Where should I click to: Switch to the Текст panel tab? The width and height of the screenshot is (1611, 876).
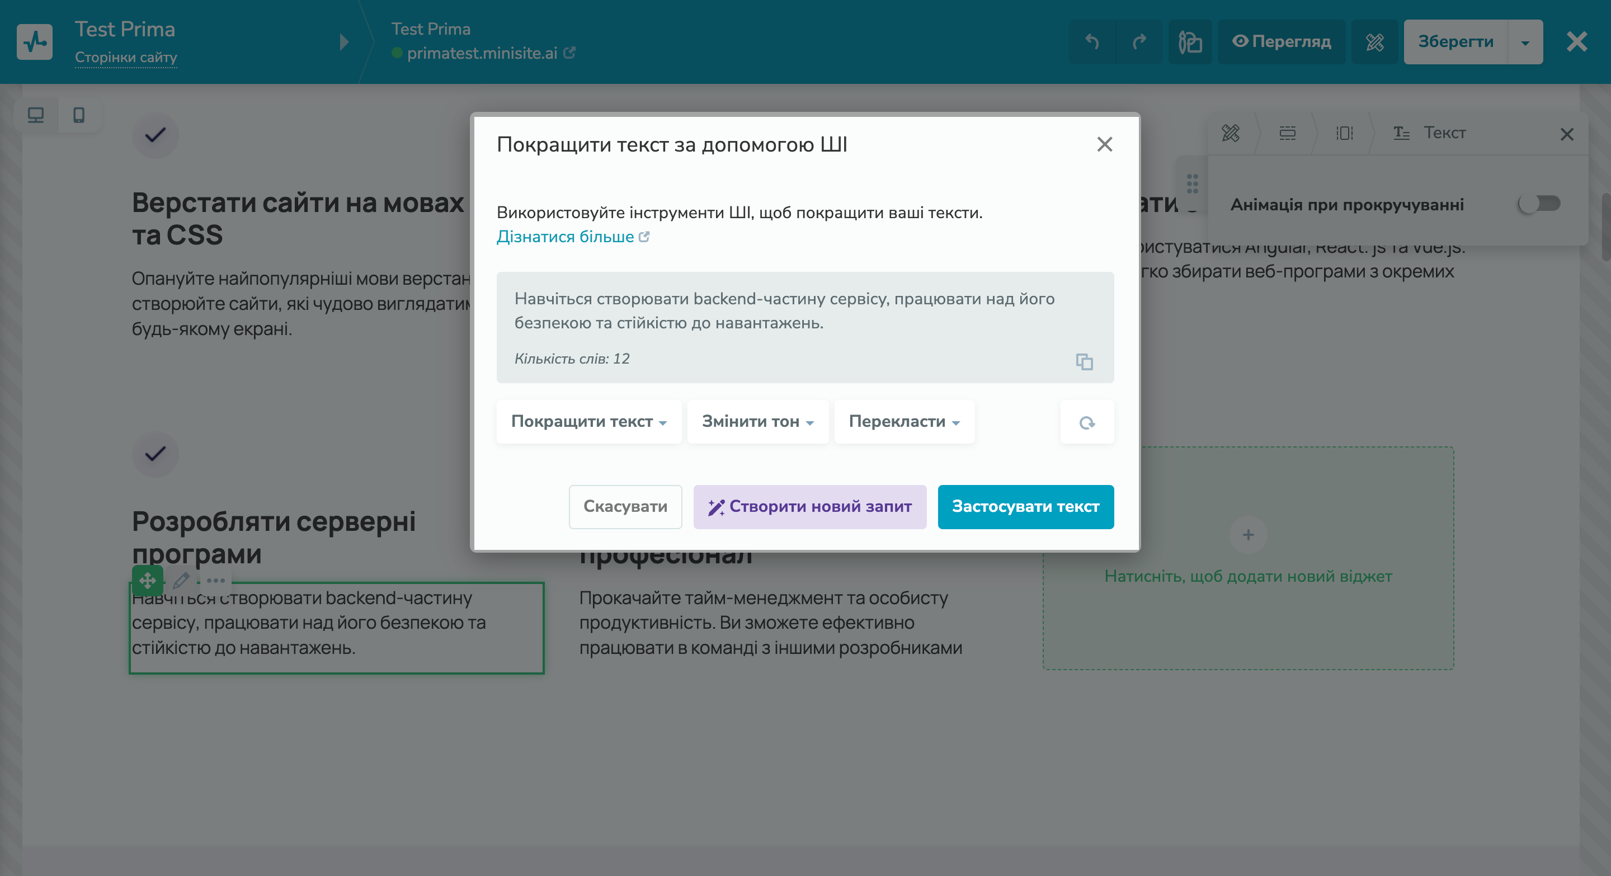(x=1445, y=133)
